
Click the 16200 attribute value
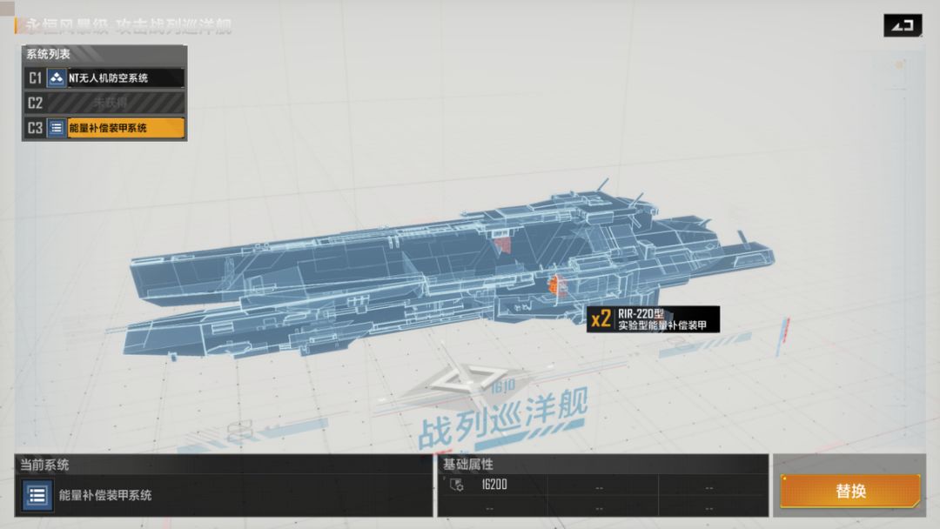point(494,485)
